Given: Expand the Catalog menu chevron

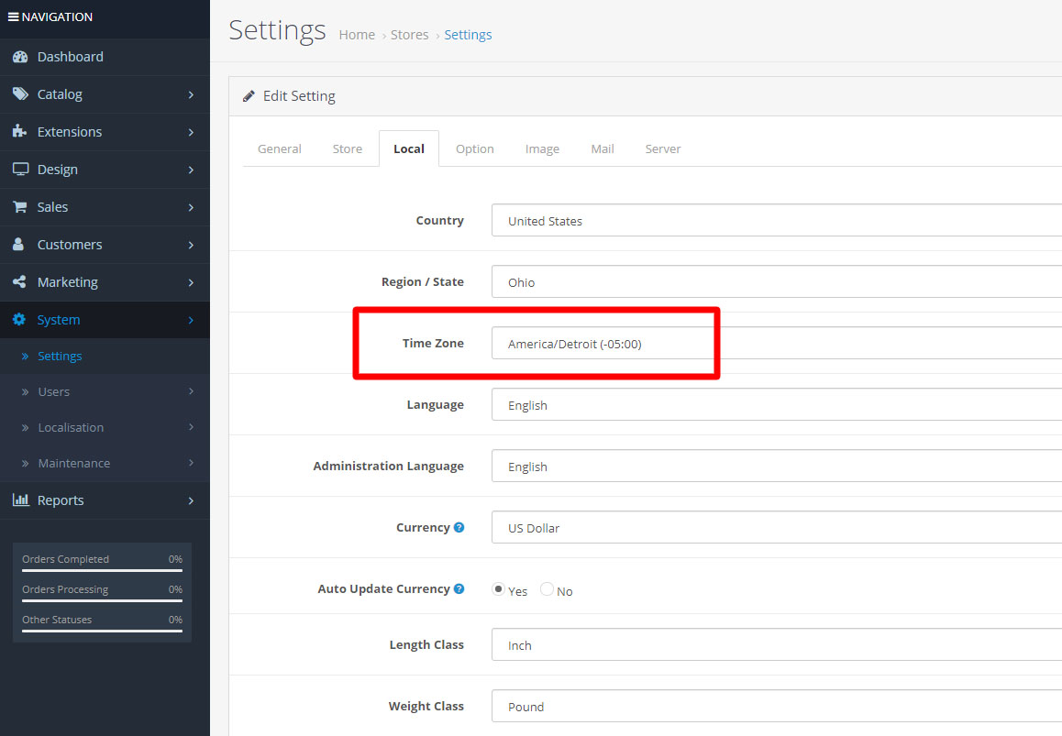Looking at the screenshot, I should tap(191, 94).
